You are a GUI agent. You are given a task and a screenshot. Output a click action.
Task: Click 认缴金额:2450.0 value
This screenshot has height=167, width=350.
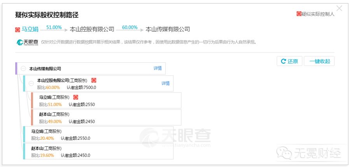point(75,155)
